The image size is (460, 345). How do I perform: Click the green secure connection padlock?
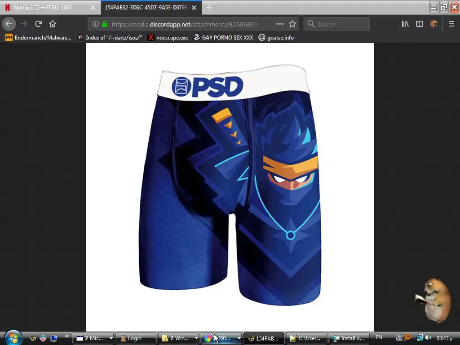104,24
